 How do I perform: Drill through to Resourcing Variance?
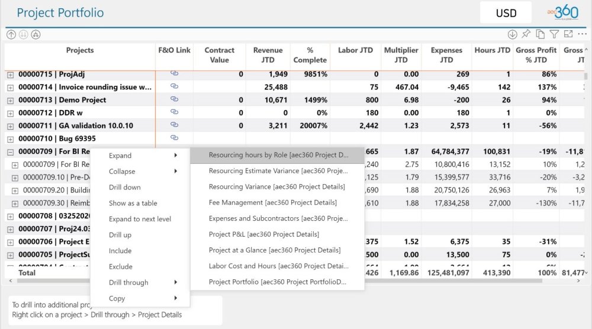coord(278,187)
